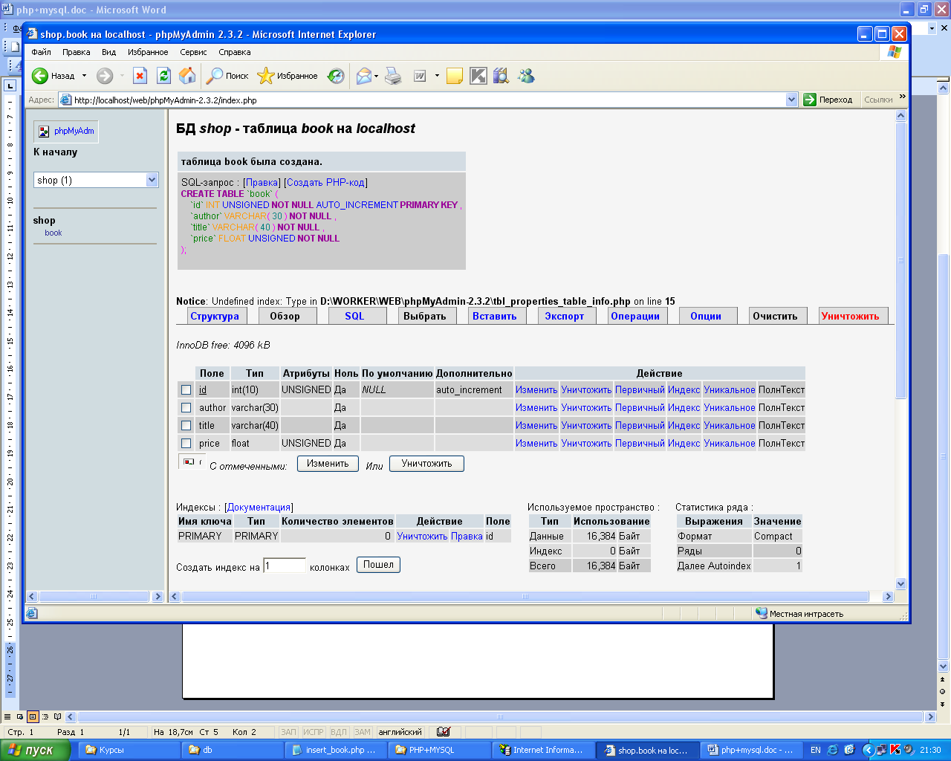Click the Mail envelope icon
Screen dimensions: 951x761
364,76
